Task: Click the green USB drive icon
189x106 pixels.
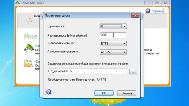Action: 29,48
